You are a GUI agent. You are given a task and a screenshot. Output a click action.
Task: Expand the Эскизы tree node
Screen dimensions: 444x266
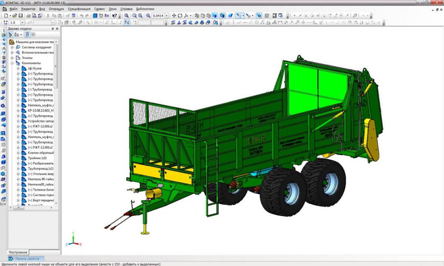[13, 58]
